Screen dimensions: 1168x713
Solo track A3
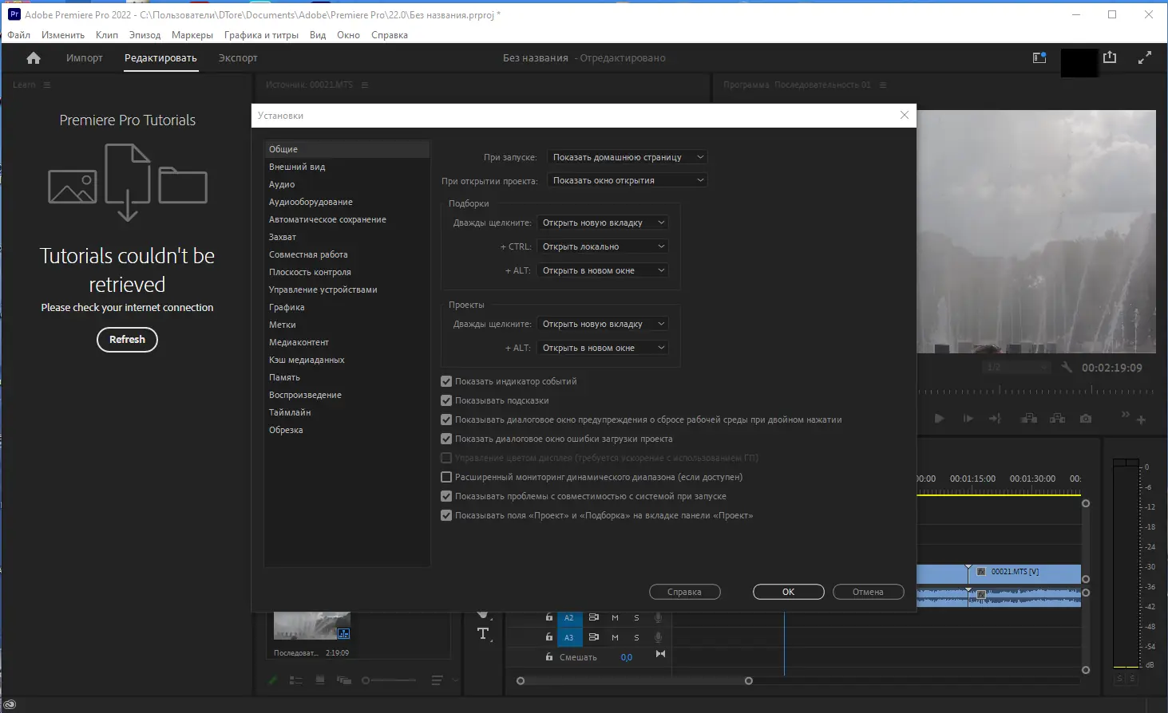click(x=636, y=637)
